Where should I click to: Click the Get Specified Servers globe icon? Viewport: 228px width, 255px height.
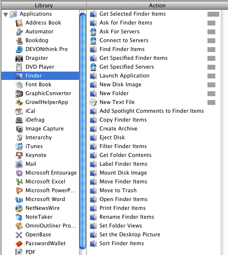pyautogui.click(x=93, y=67)
